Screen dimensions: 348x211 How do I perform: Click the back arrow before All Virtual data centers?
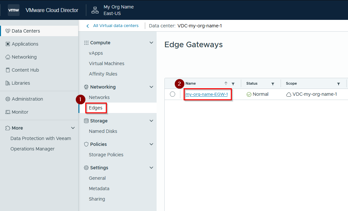88,26
